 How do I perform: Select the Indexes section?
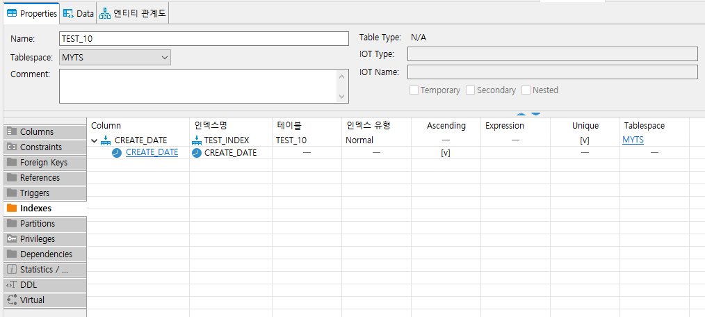pos(45,208)
